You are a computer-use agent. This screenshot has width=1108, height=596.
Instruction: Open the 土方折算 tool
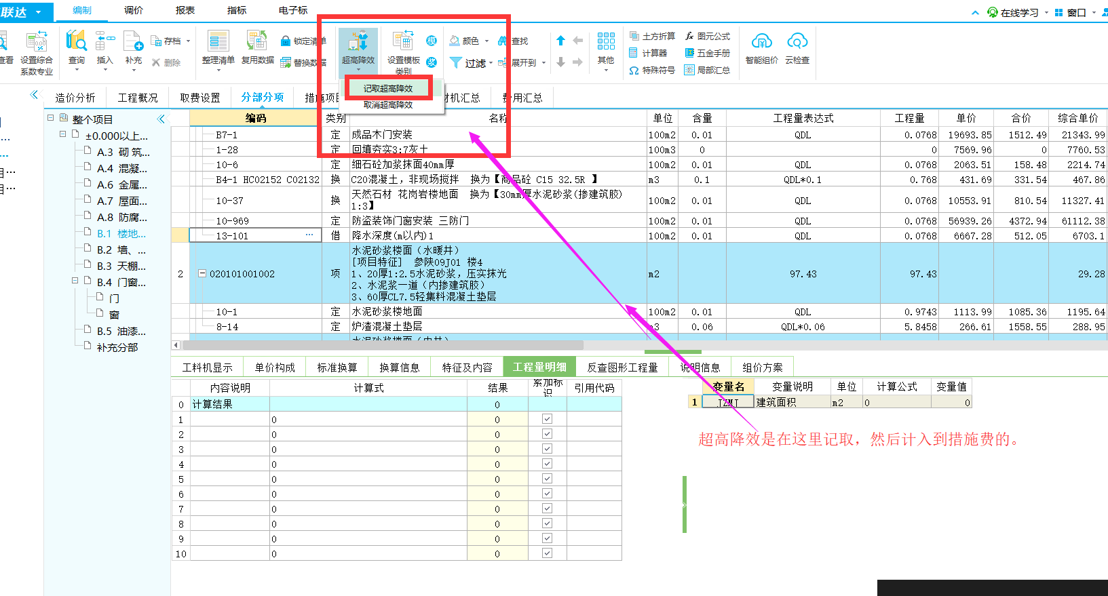click(x=652, y=36)
